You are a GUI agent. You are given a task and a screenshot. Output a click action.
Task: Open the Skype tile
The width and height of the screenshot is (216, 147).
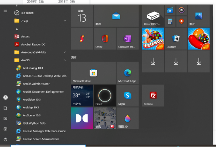pos(128,95)
